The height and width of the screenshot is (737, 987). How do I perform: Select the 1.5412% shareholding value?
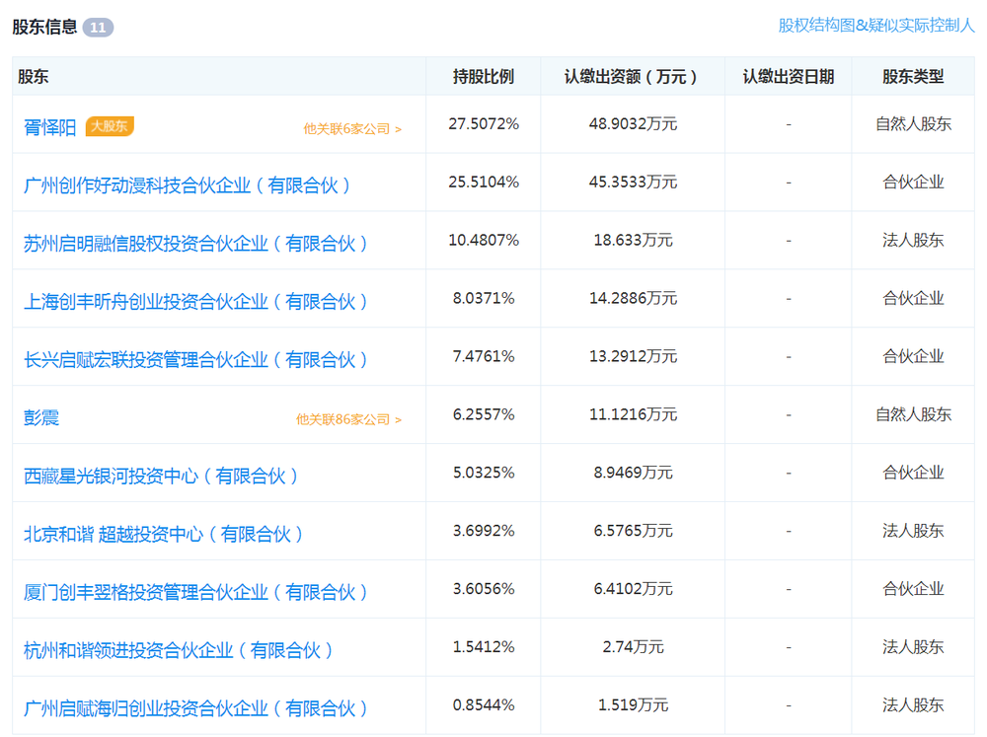coord(484,647)
